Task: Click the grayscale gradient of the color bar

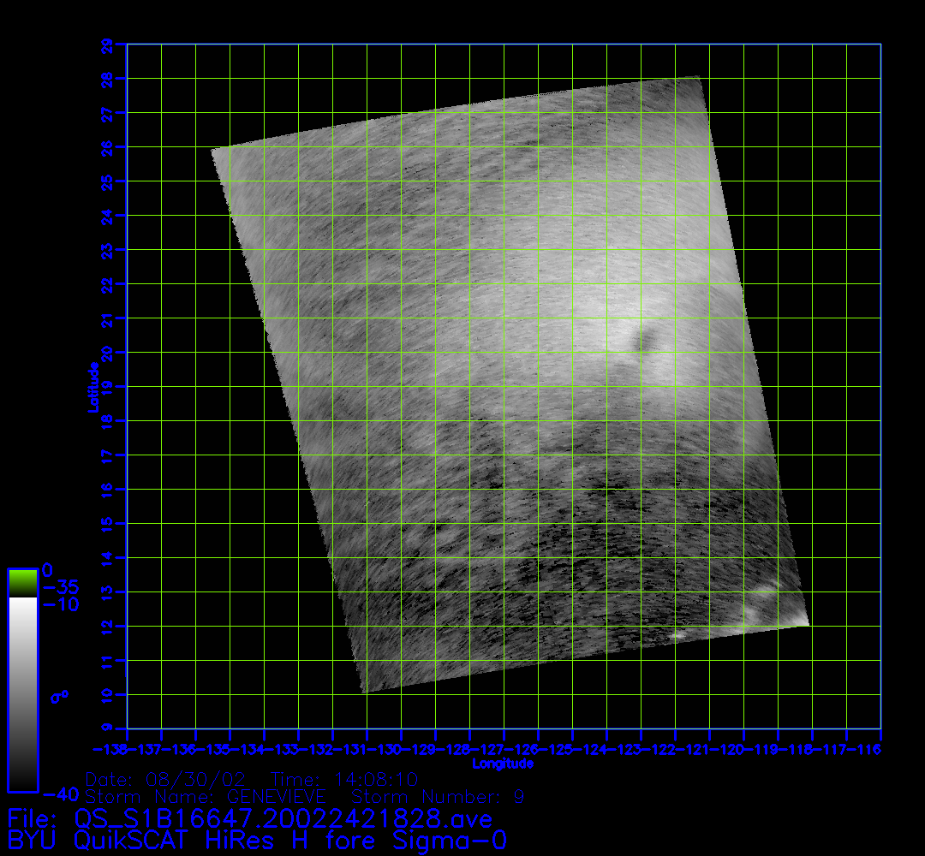Action: (22, 693)
